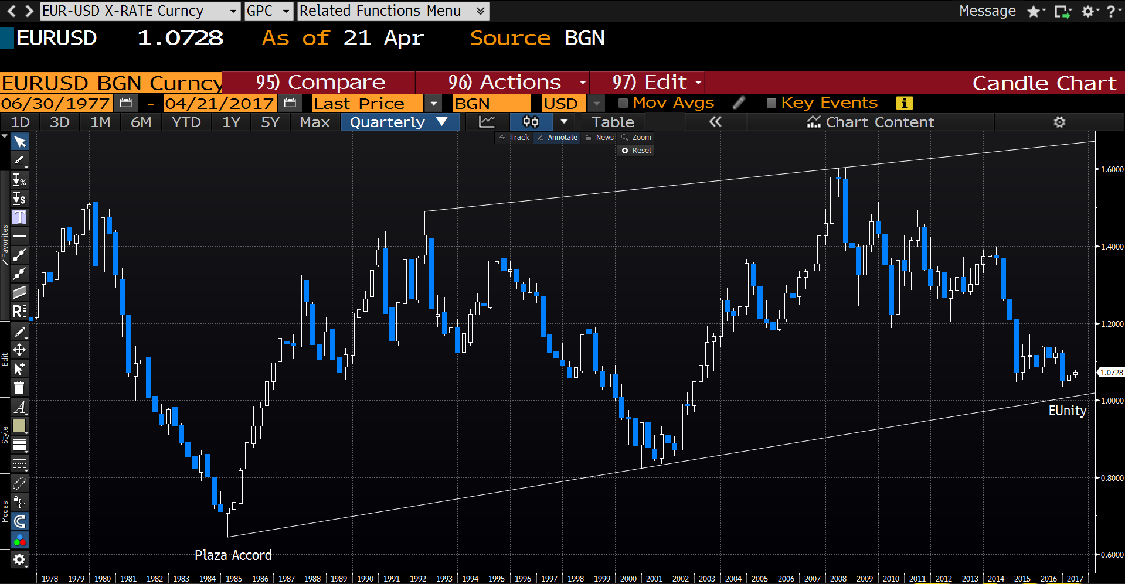Select the regression R tool
Image resolution: width=1125 pixels, height=584 pixels.
[19, 311]
